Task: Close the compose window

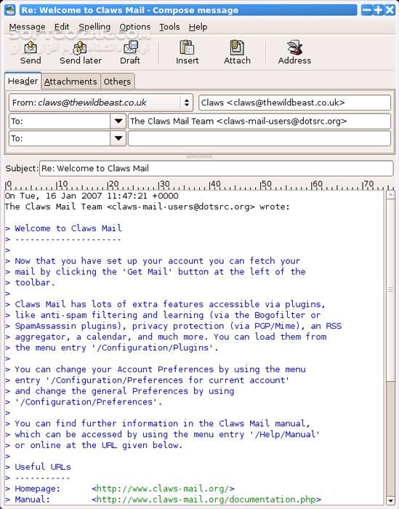Action: click(390, 9)
